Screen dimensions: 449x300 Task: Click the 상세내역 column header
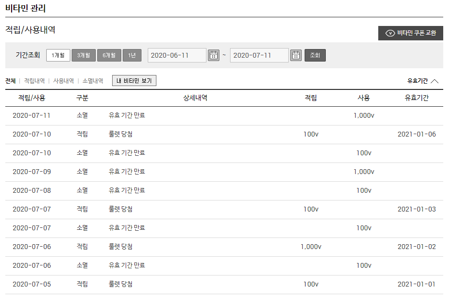[x=195, y=98]
